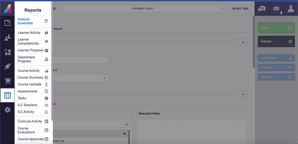The height and width of the screenshot is (144, 298).
Task: Click the Department Progress hierarchy icon
Action: click(46, 59)
